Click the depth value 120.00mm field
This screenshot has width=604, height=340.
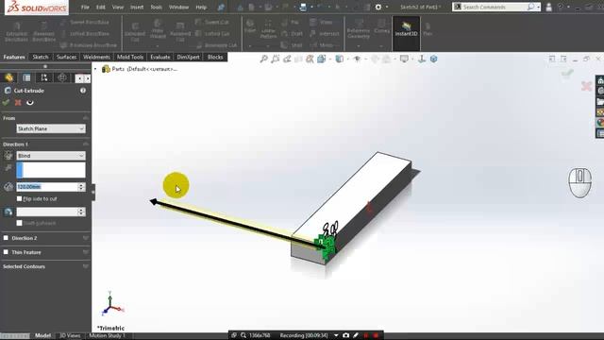pyautogui.click(x=47, y=187)
